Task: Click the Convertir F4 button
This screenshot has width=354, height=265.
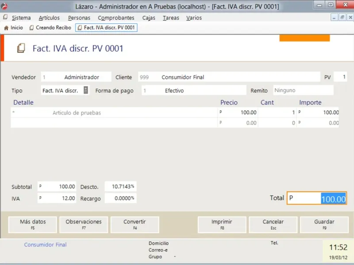Action: click(x=135, y=224)
